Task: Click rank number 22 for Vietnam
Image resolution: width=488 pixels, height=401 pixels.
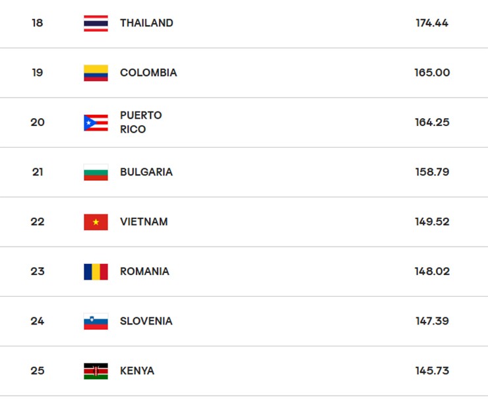Action: click(38, 222)
